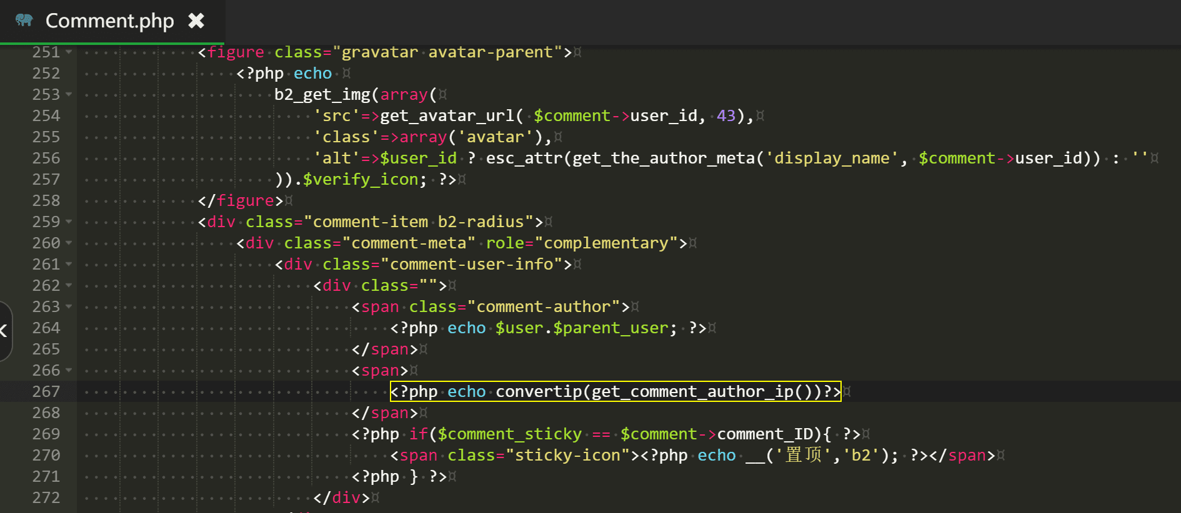Collapse the comment-user-info div at line 261
The image size is (1181, 513).
[69, 265]
